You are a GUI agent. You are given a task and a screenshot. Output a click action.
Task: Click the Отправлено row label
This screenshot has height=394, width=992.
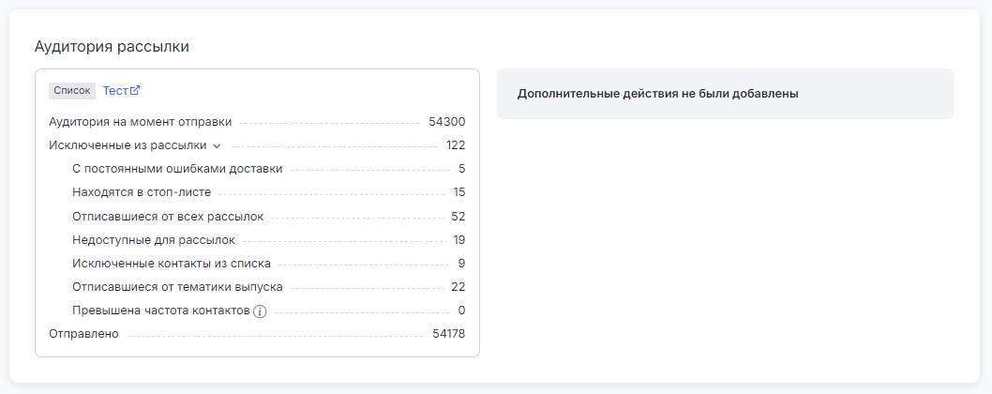pos(83,334)
